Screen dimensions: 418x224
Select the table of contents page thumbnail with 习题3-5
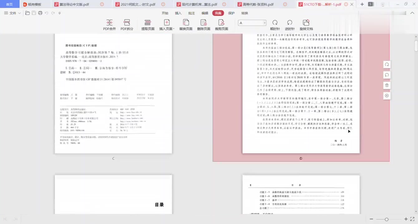301,194
